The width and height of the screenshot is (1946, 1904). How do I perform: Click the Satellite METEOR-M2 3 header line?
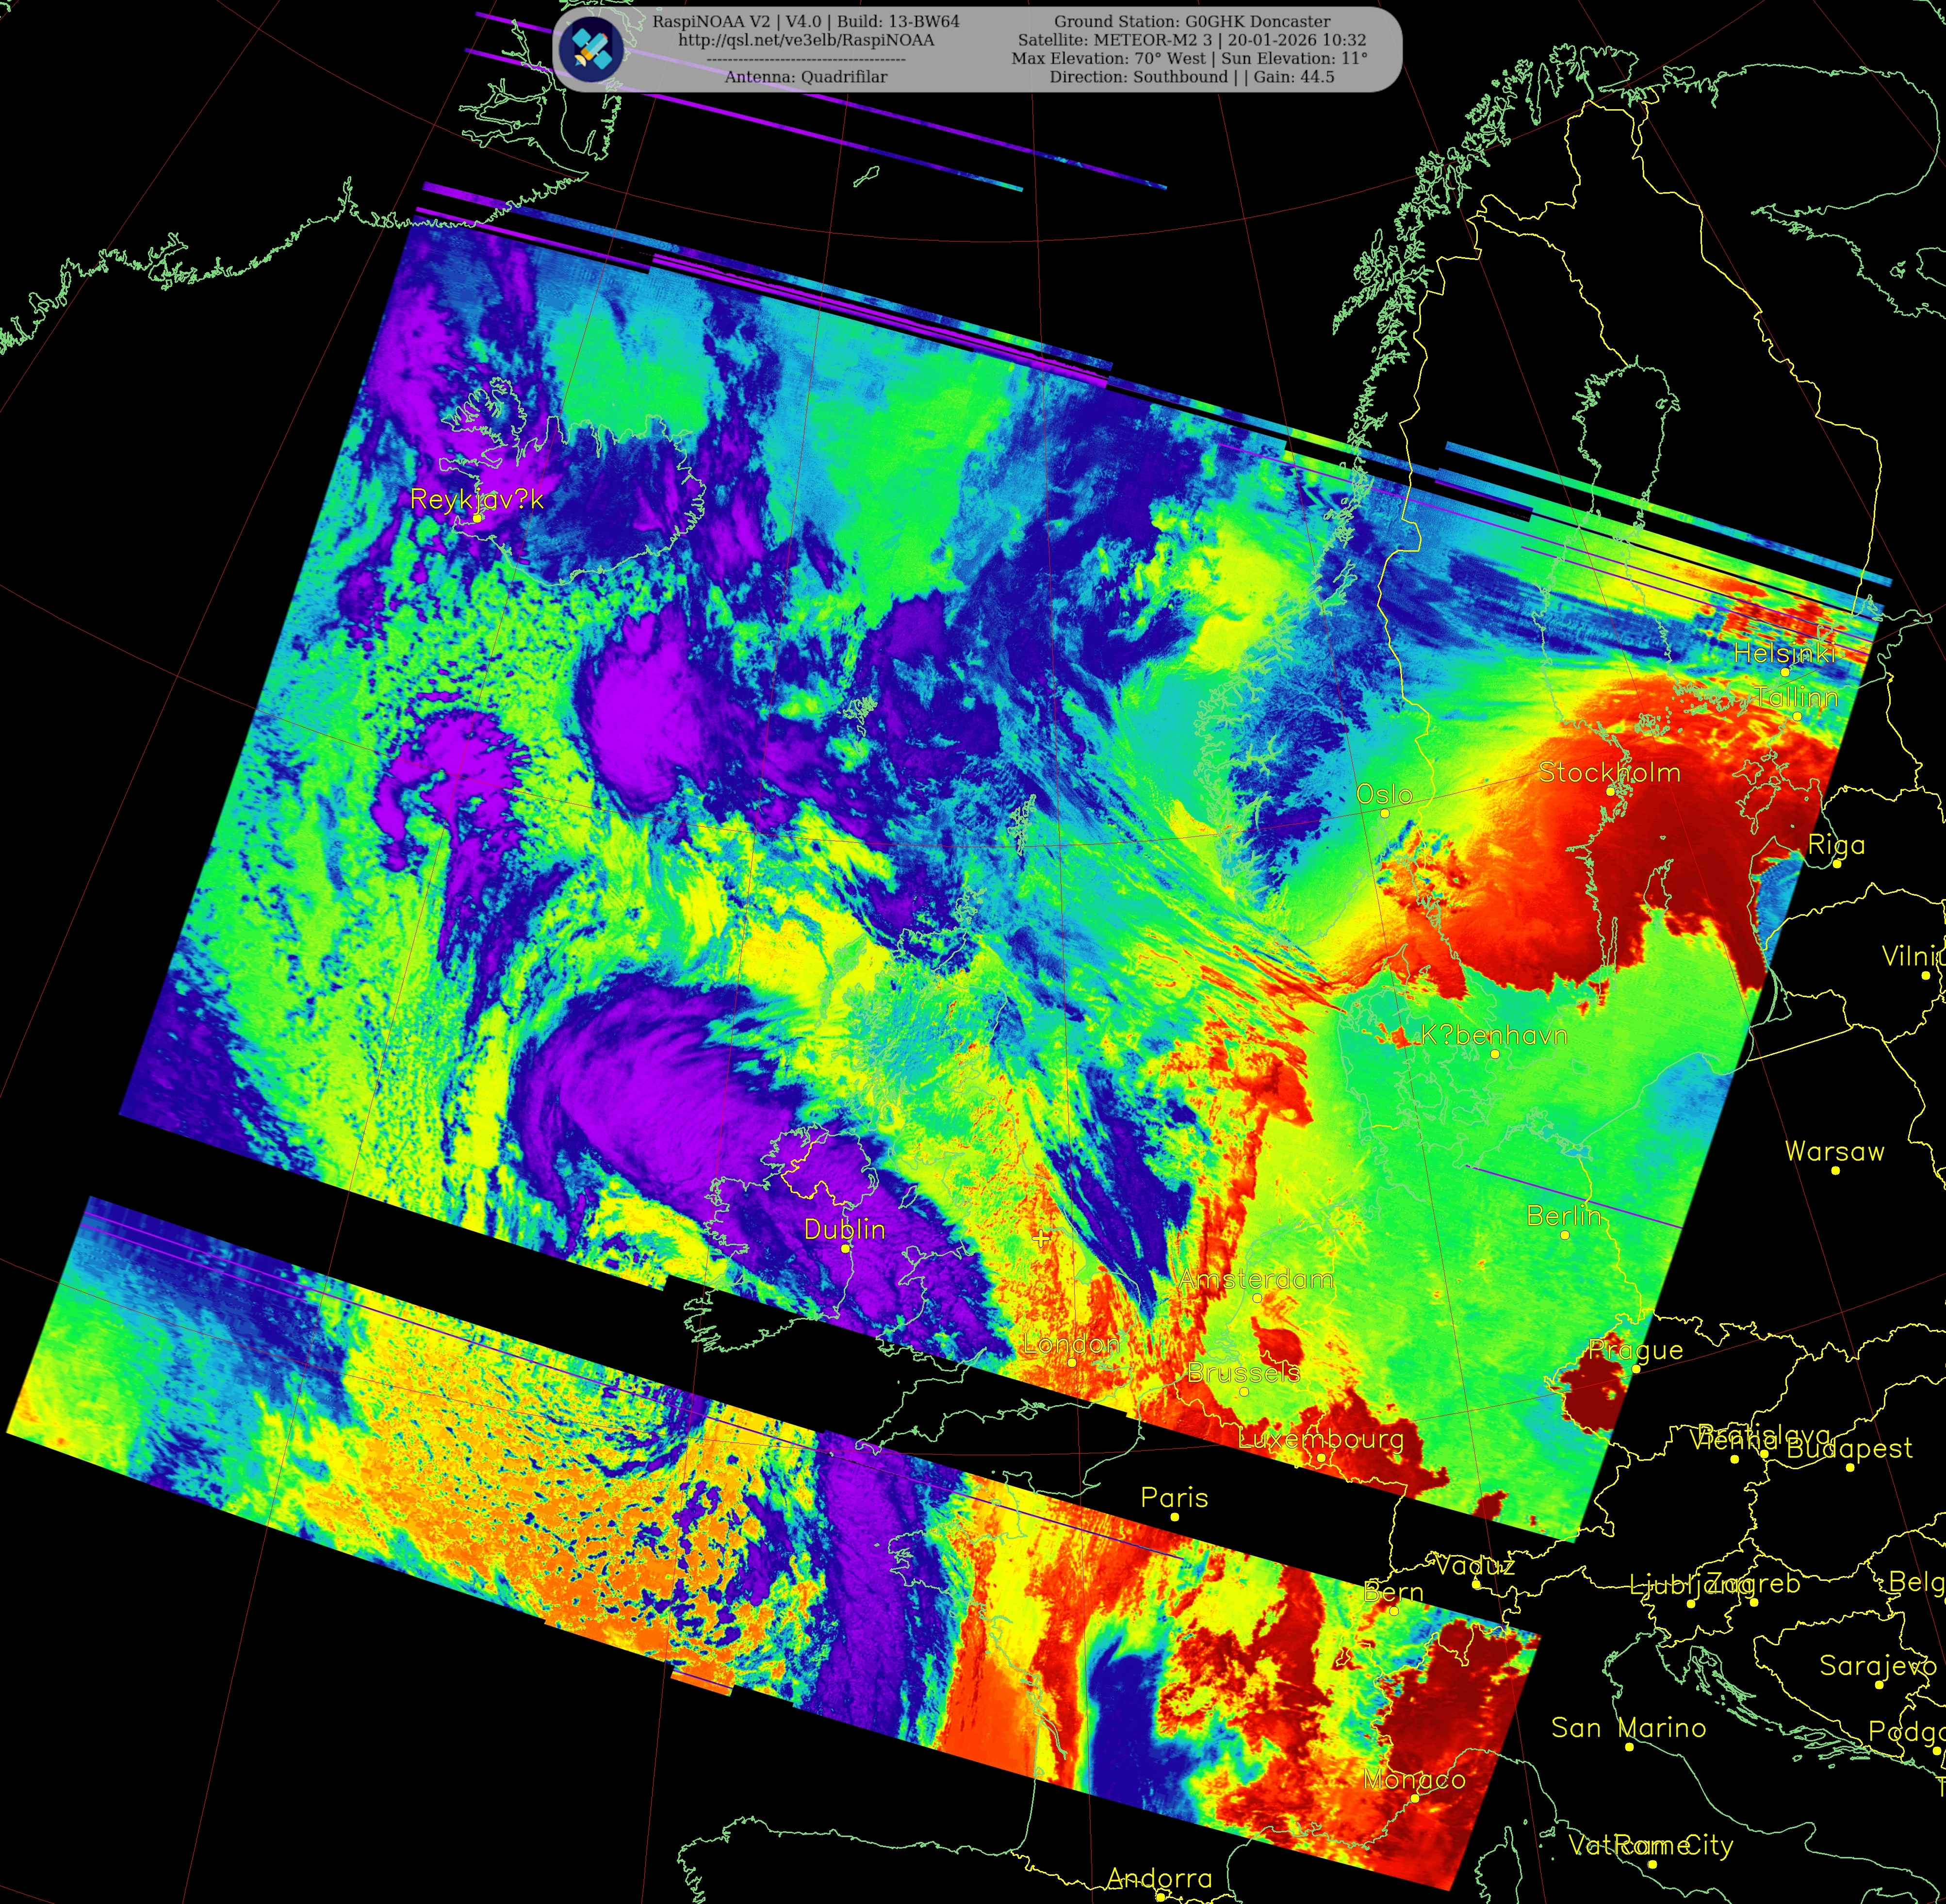pyautogui.click(x=1192, y=40)
